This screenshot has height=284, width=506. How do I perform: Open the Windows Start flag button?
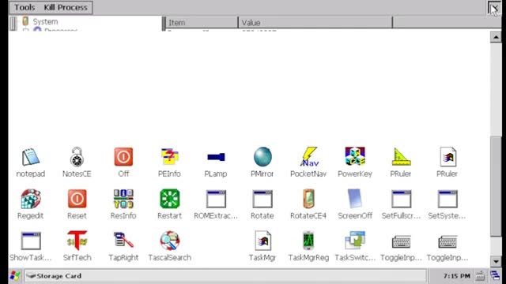tap(15, 276)
